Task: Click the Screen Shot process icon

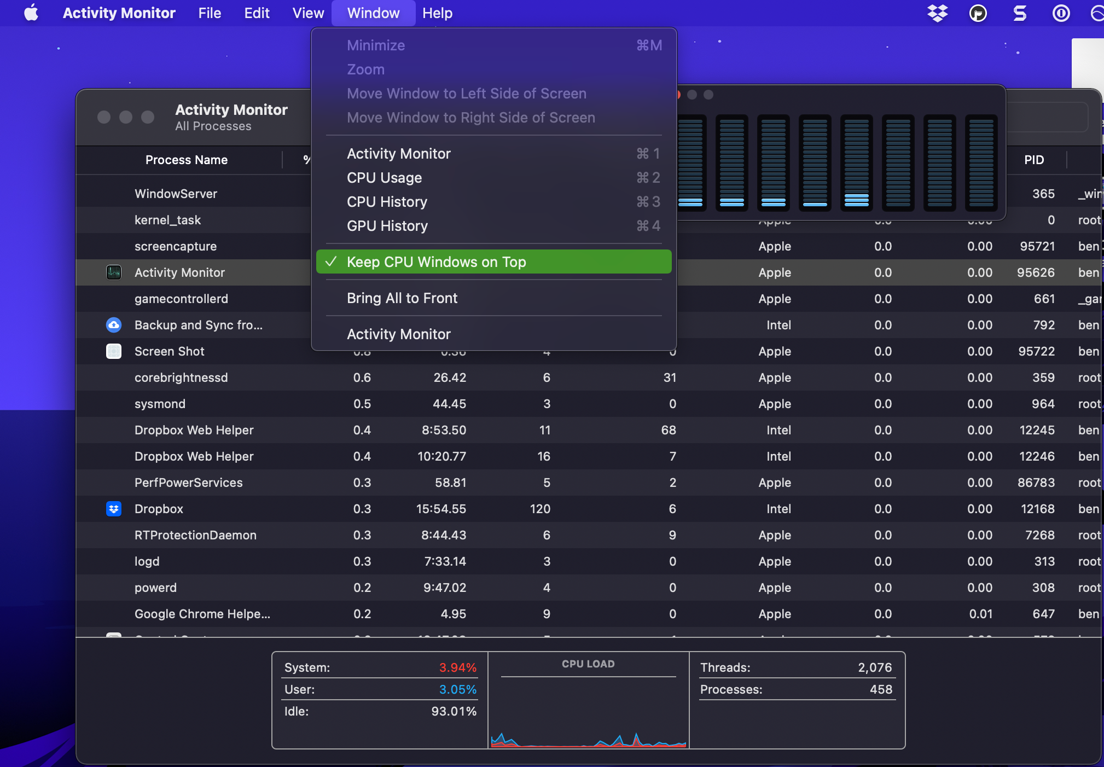Action: click(x=113, y=351)
